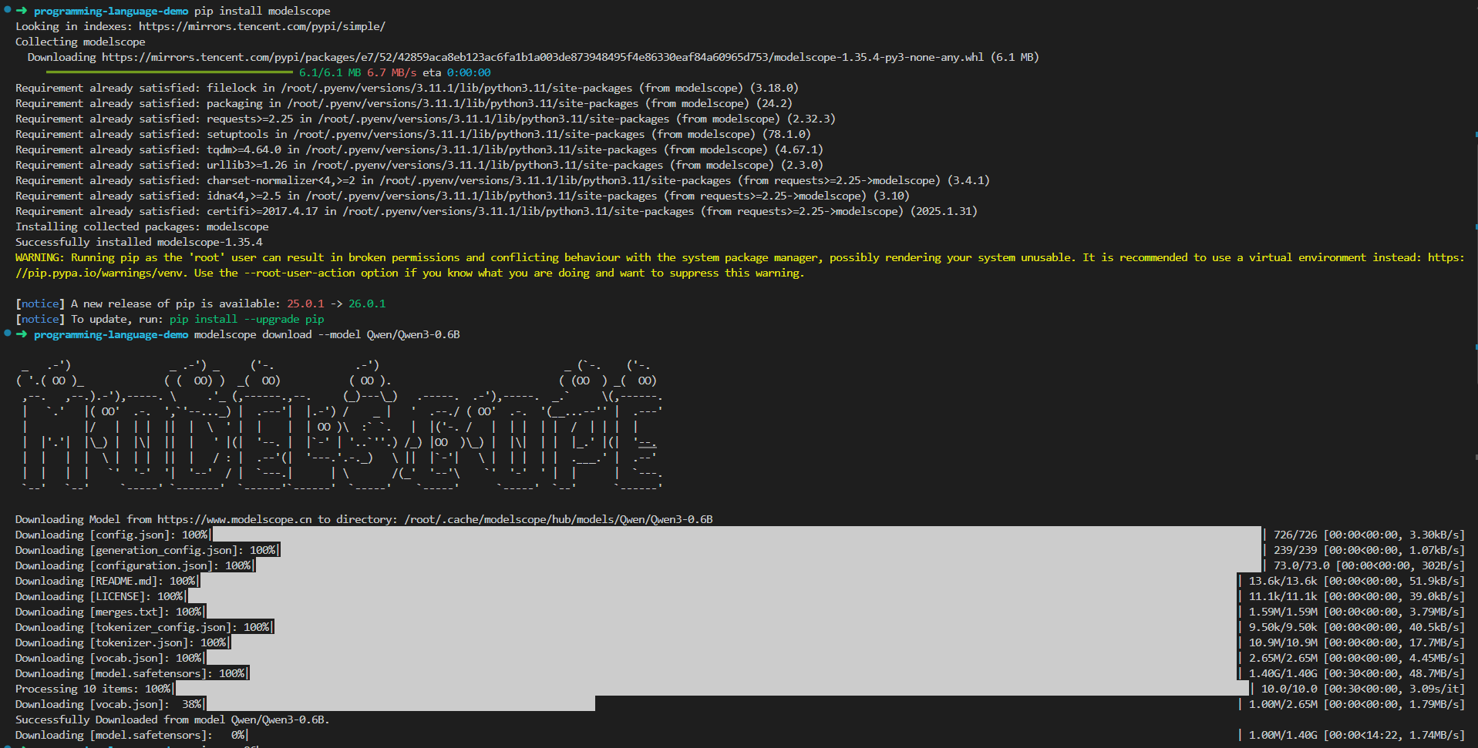Click the idna<4,>=2.5 requirement line

tap(463, 196)
